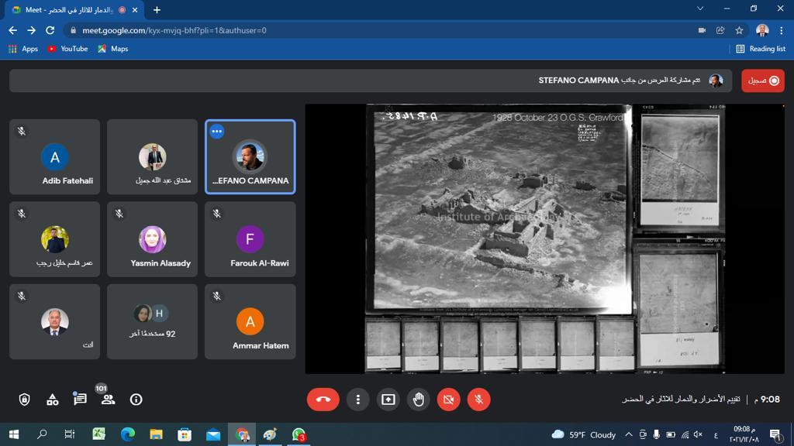Screen dimensions: 794x446
Task: Open the host controls shield icon
Action: coord(24,400)
